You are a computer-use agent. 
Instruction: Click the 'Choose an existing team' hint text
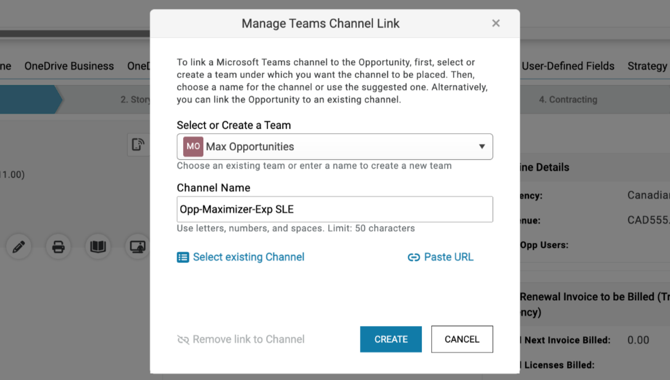pos(314,166)
